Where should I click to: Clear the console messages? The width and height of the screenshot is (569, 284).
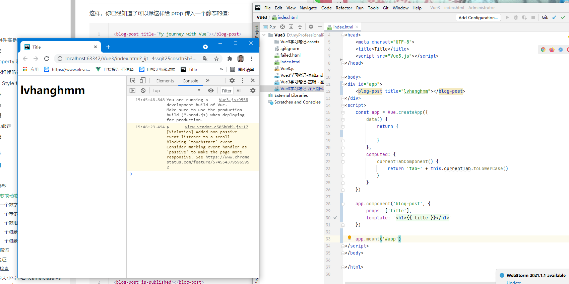pyautogui.click(x=143, y=90)
